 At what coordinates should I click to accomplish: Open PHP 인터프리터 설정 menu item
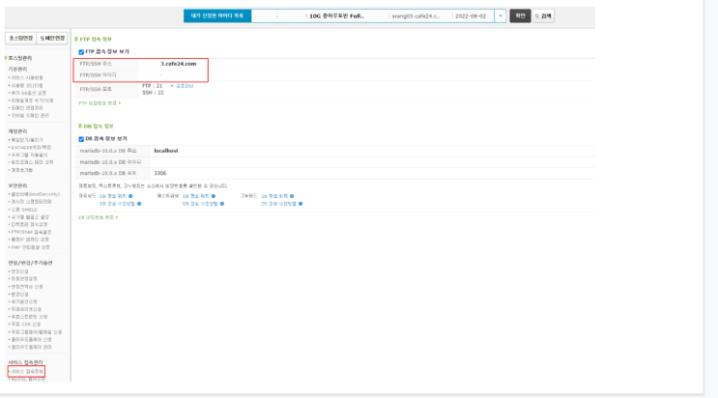click(x=30, y=247)
